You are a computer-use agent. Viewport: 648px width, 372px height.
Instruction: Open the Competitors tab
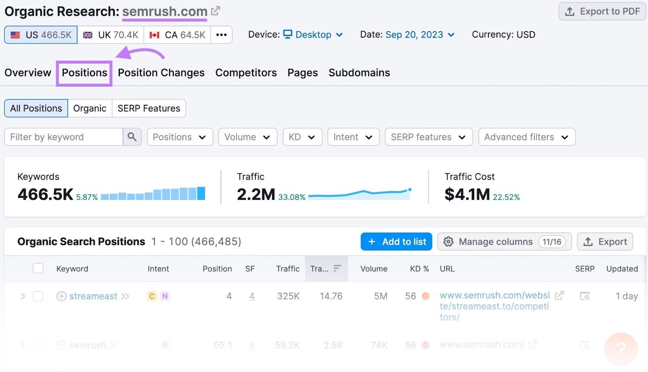coord(246,73)
